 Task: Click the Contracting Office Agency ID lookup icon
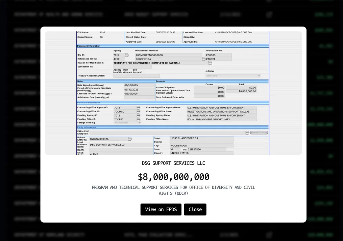pos(138,107)
